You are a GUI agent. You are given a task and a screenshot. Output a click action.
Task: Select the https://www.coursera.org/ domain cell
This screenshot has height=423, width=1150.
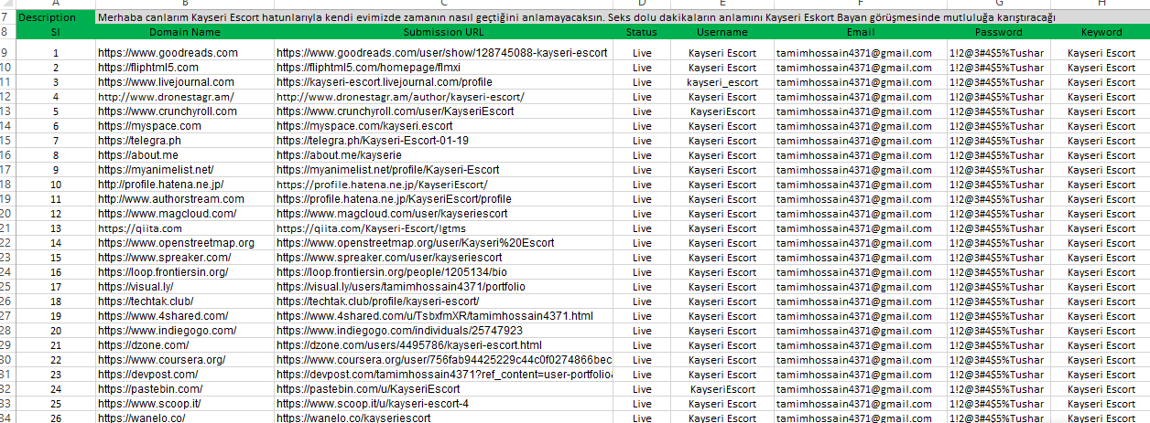tap(185, 360)
